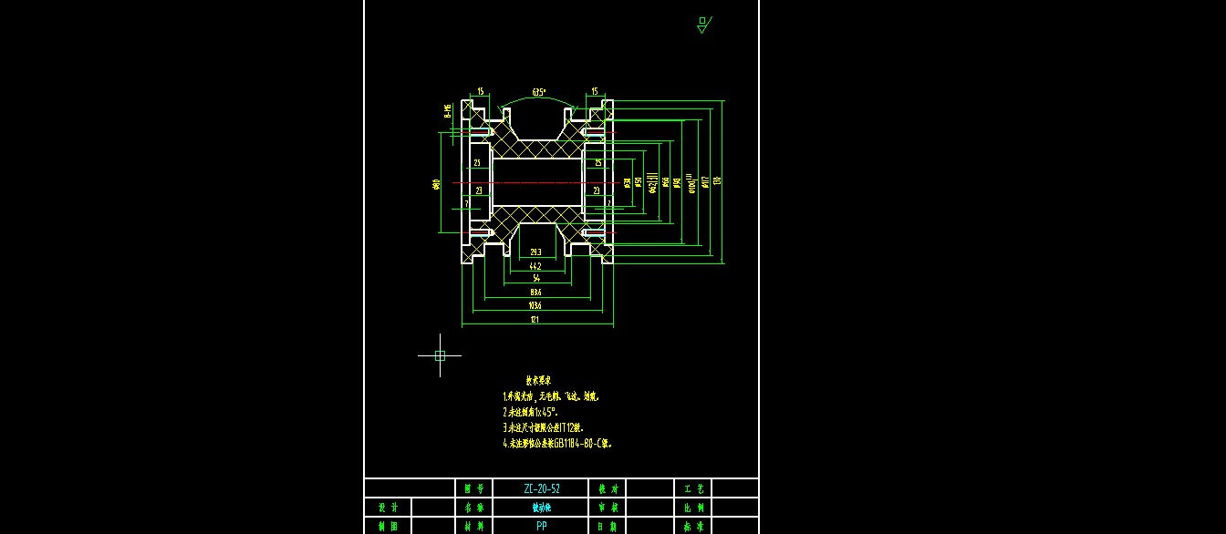Screen dimensions: 1226x534
Task: Click the 103.6 dimension text
Action: 536,306
